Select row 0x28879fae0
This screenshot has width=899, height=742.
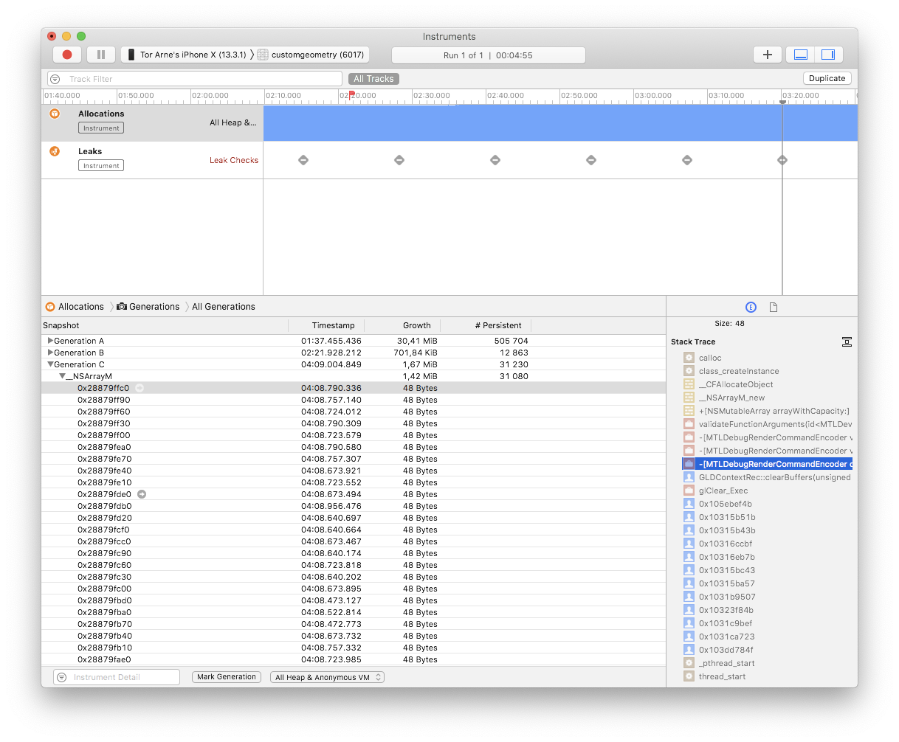click(x=354, y=659)
